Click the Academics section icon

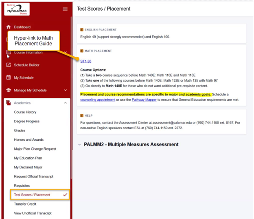9,103
